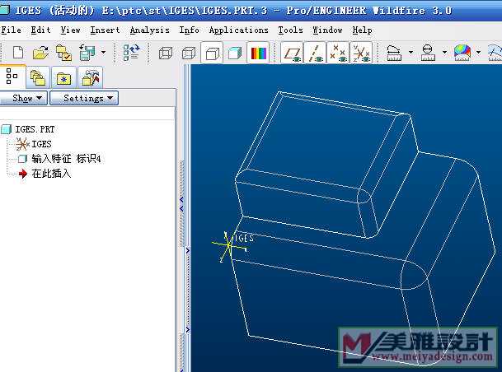502x372 pixels.
Task: Open an existing file via folder icon
Action: click(40, 53)
